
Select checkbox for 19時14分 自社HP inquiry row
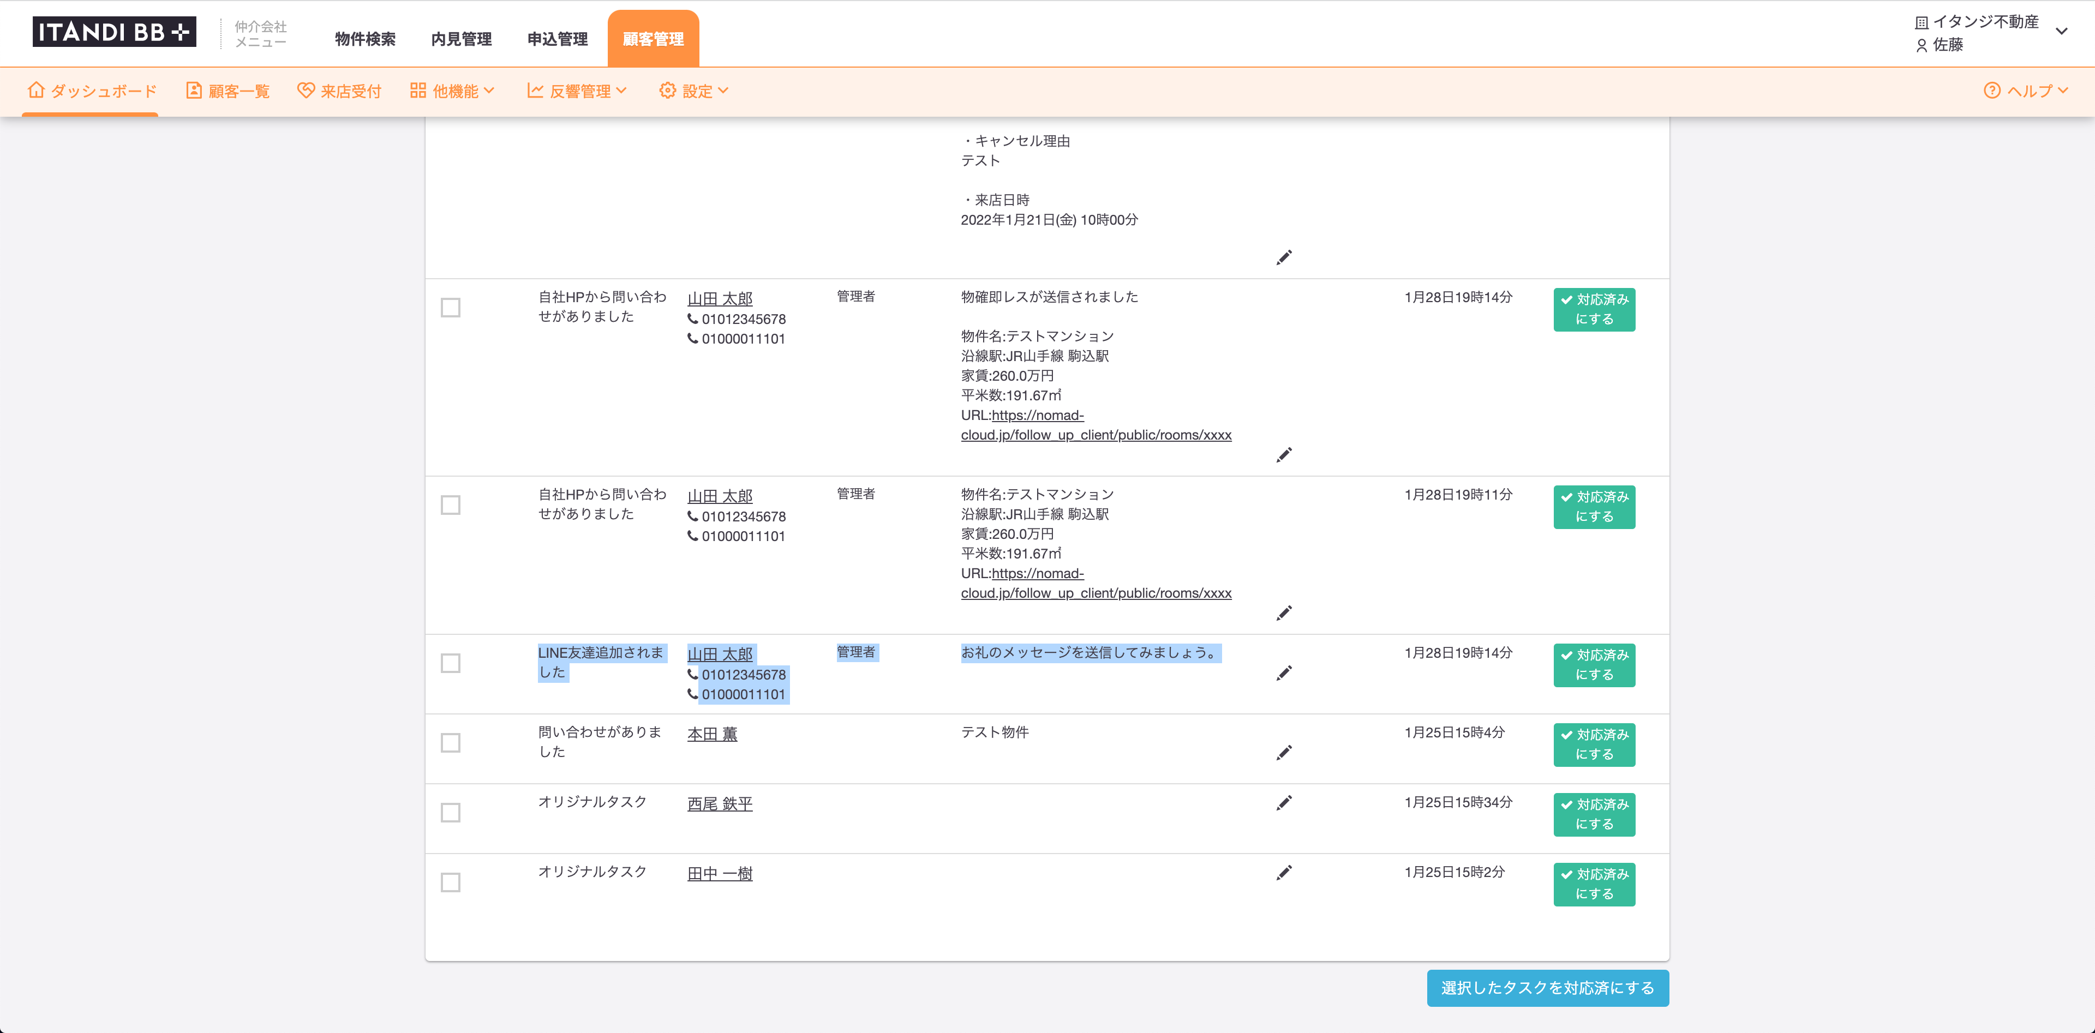coord(451,307)
